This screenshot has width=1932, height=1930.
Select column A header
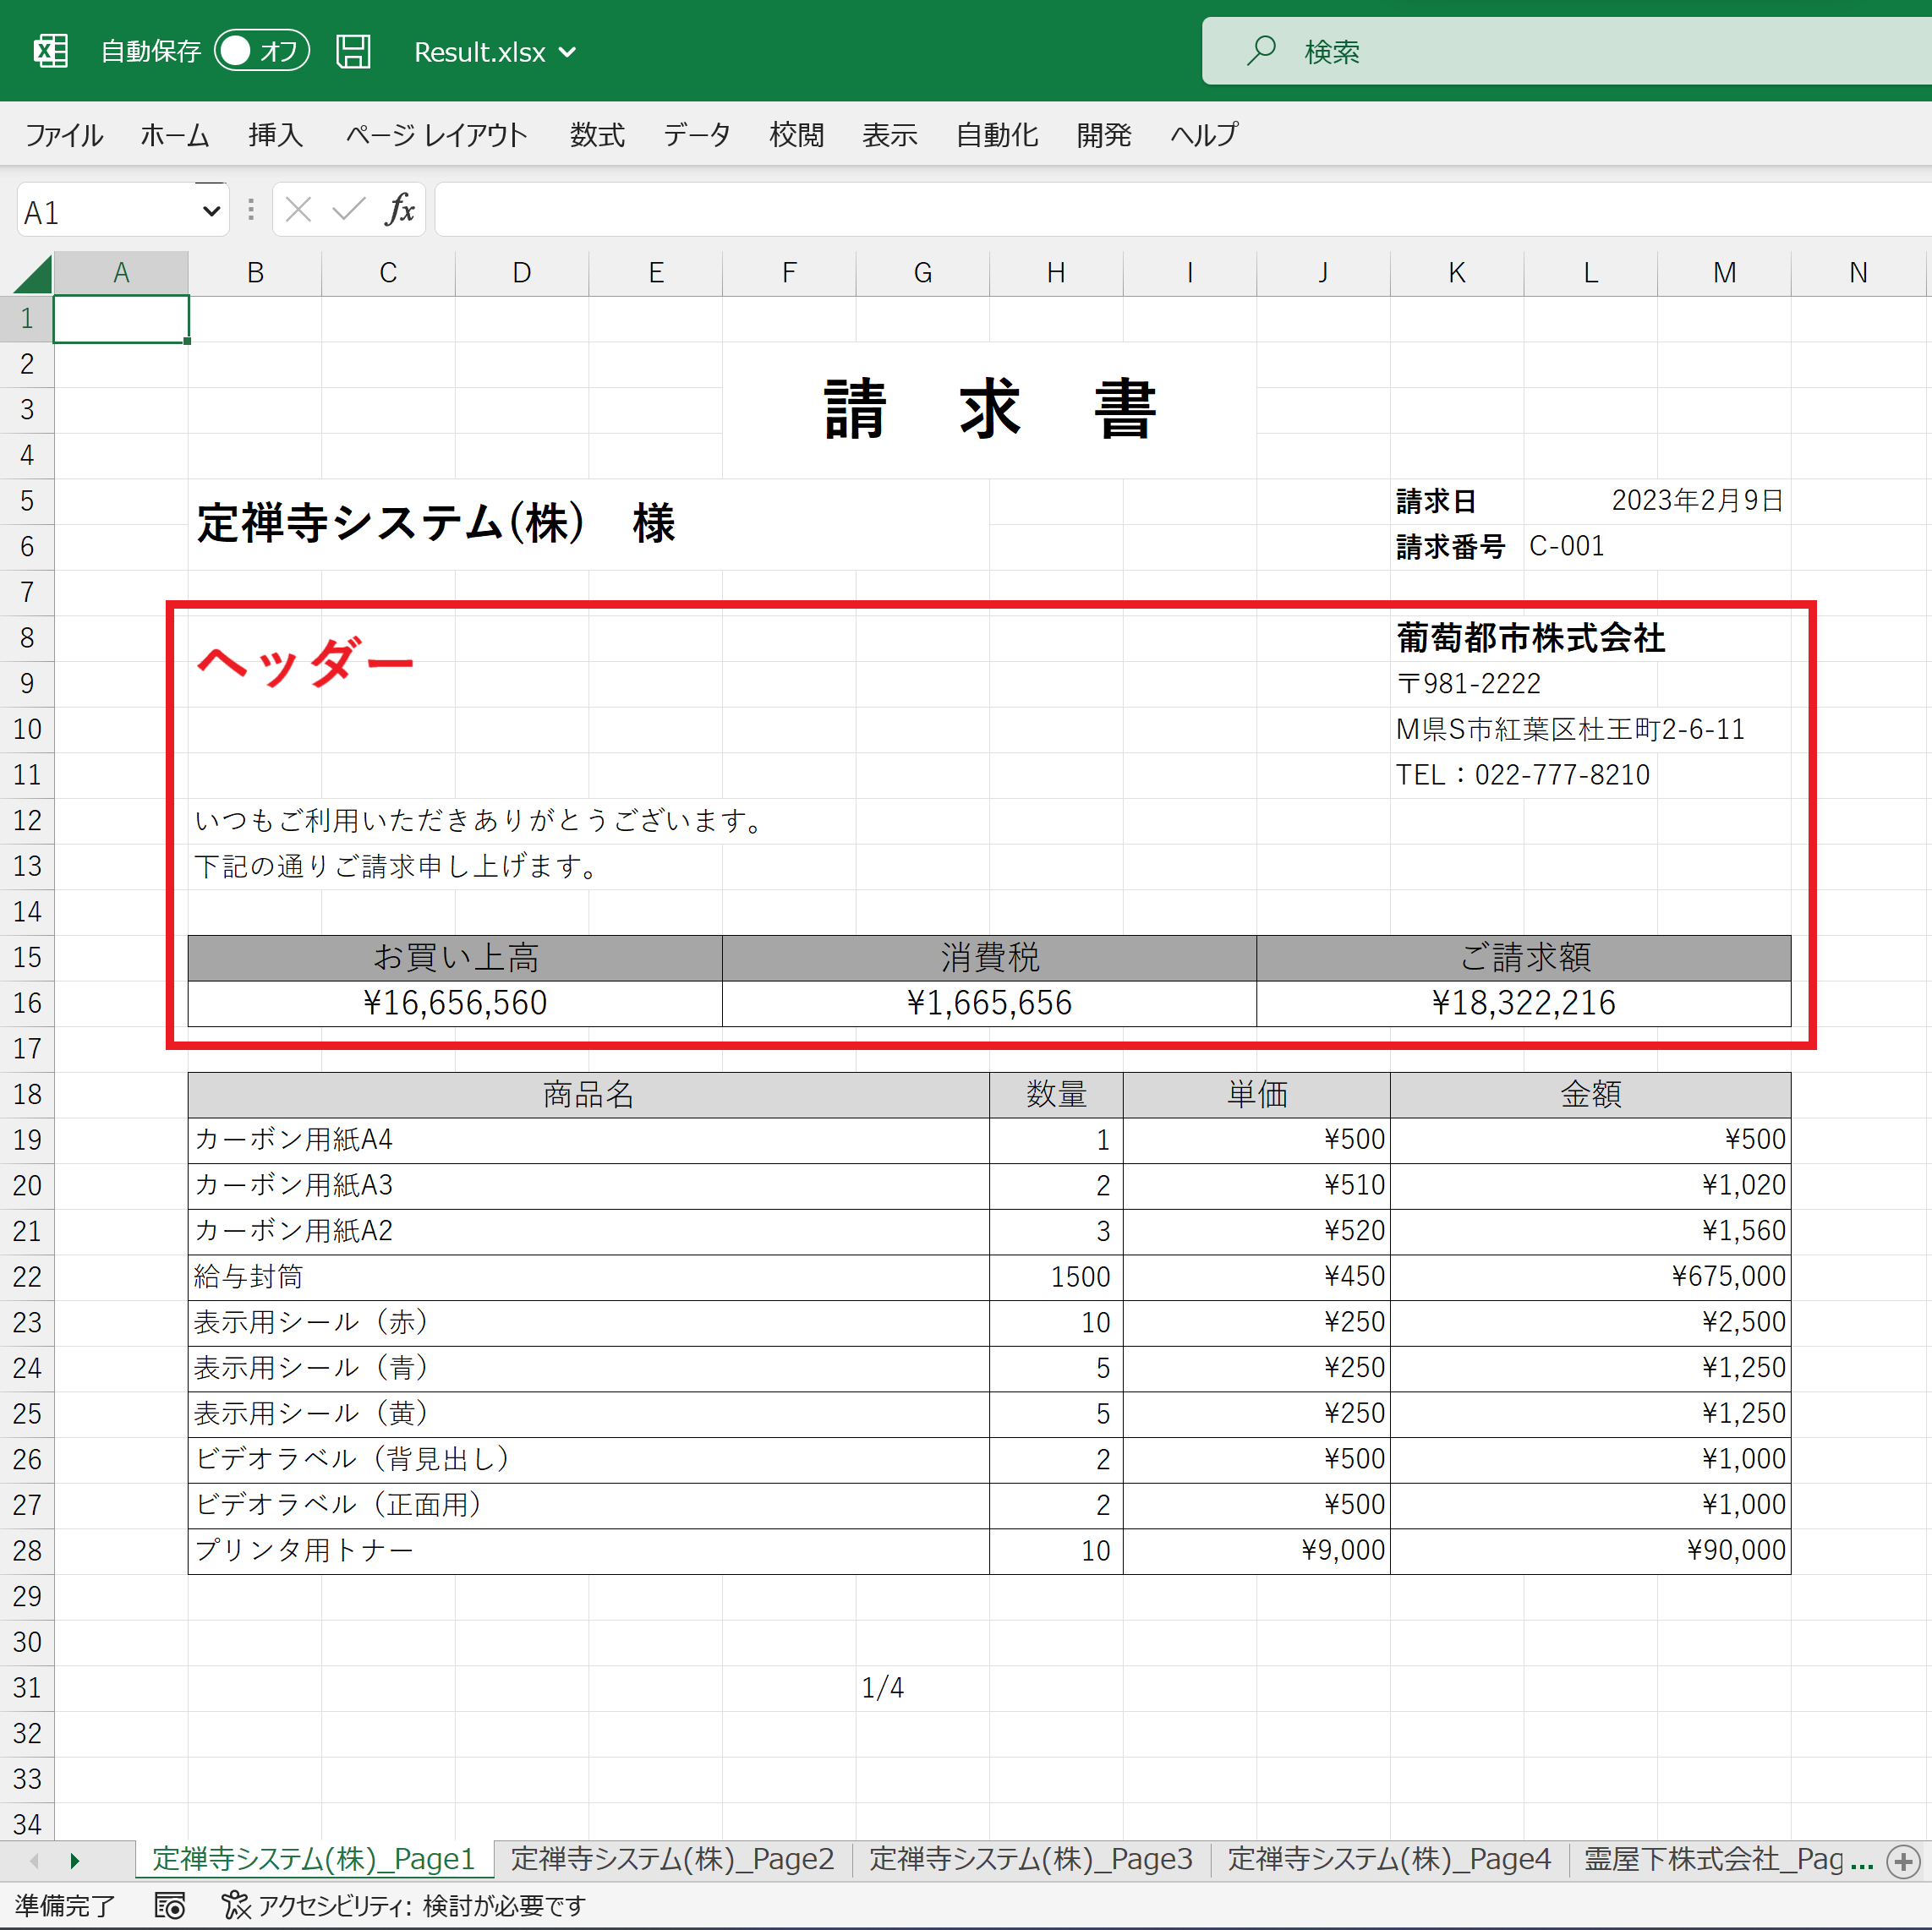coord(121,273)
